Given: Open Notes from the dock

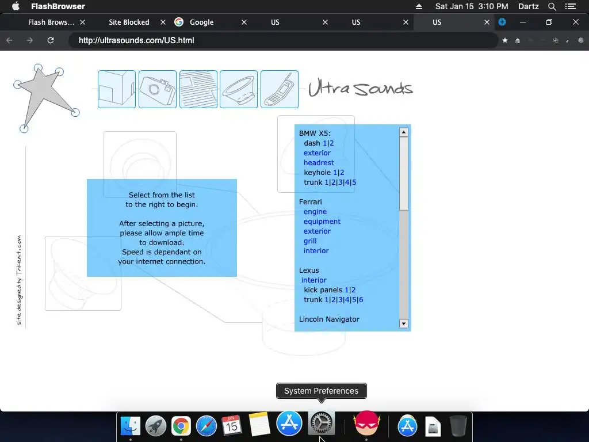Looking at the screenshot, I should coord(259,425).
